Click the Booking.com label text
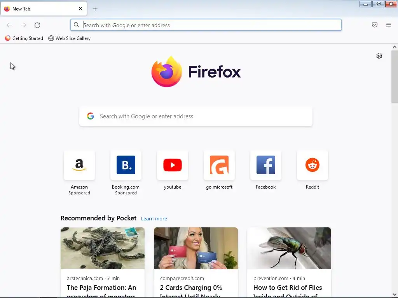Image resolution: width=398 pixels, height=298 pixels. click(126, 187)
